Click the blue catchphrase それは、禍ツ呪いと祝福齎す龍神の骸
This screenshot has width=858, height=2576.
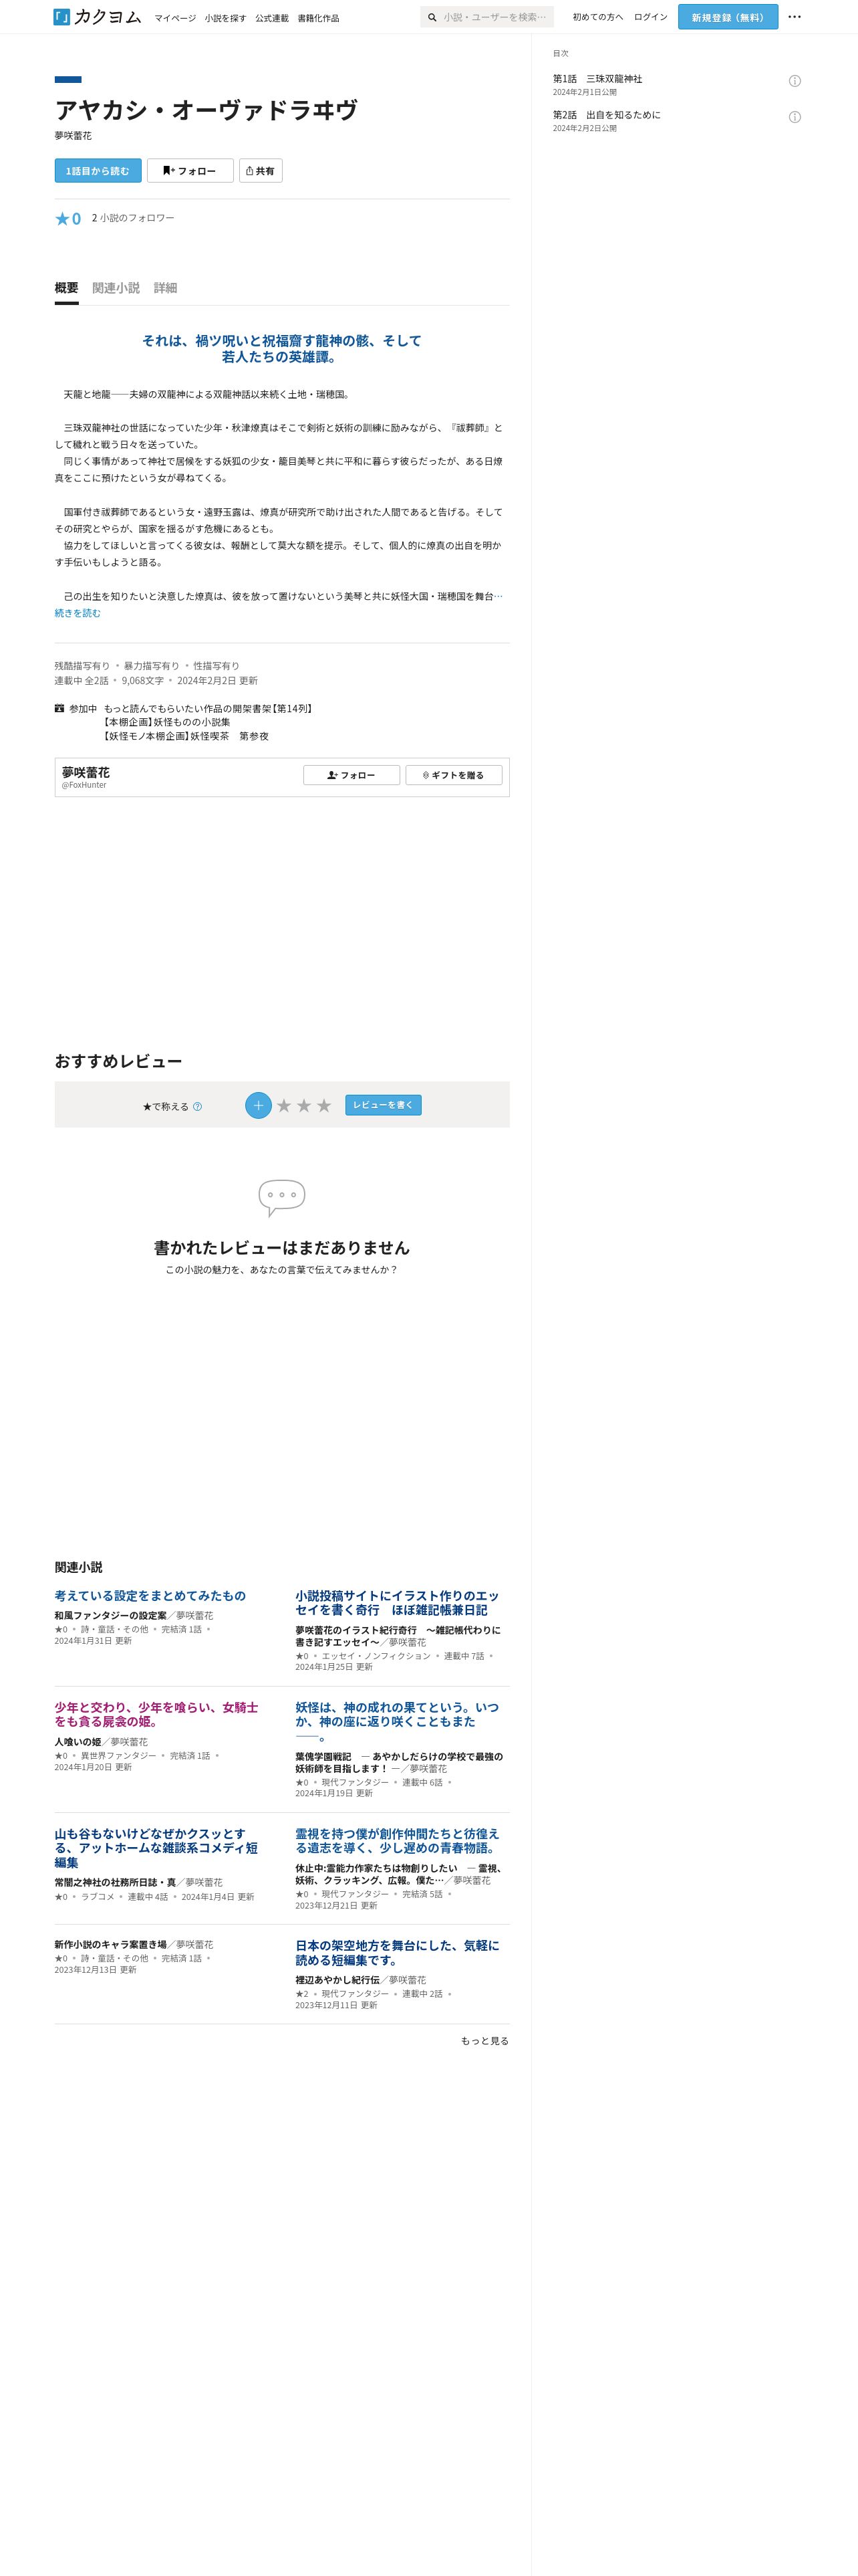point(282,348)
